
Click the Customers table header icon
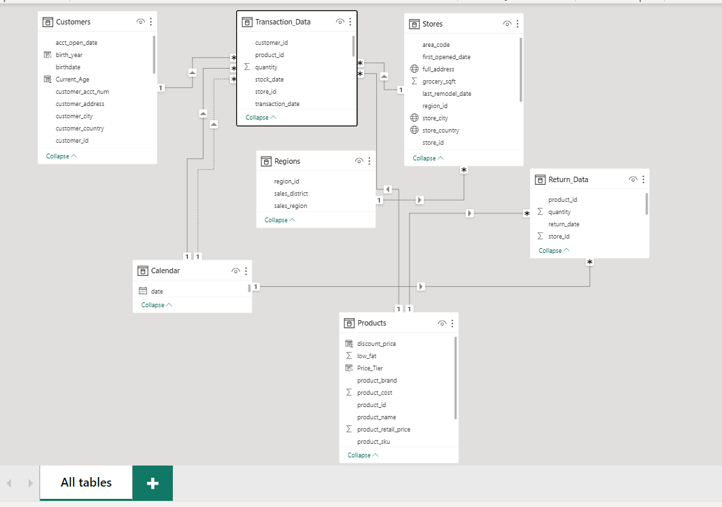(x=48, y=21)
